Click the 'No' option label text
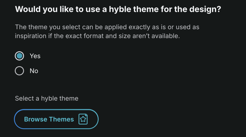This screenshot has height=137, width=246. [x=34, y=71]
